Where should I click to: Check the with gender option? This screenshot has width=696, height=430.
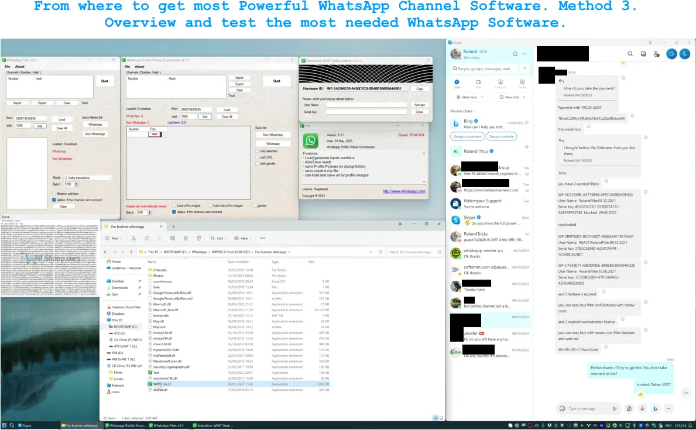tap(258, 164)
